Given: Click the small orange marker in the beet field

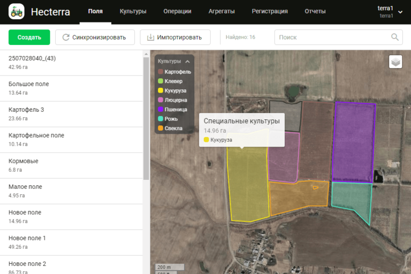Looking at the screenshot, I should 315,187.
